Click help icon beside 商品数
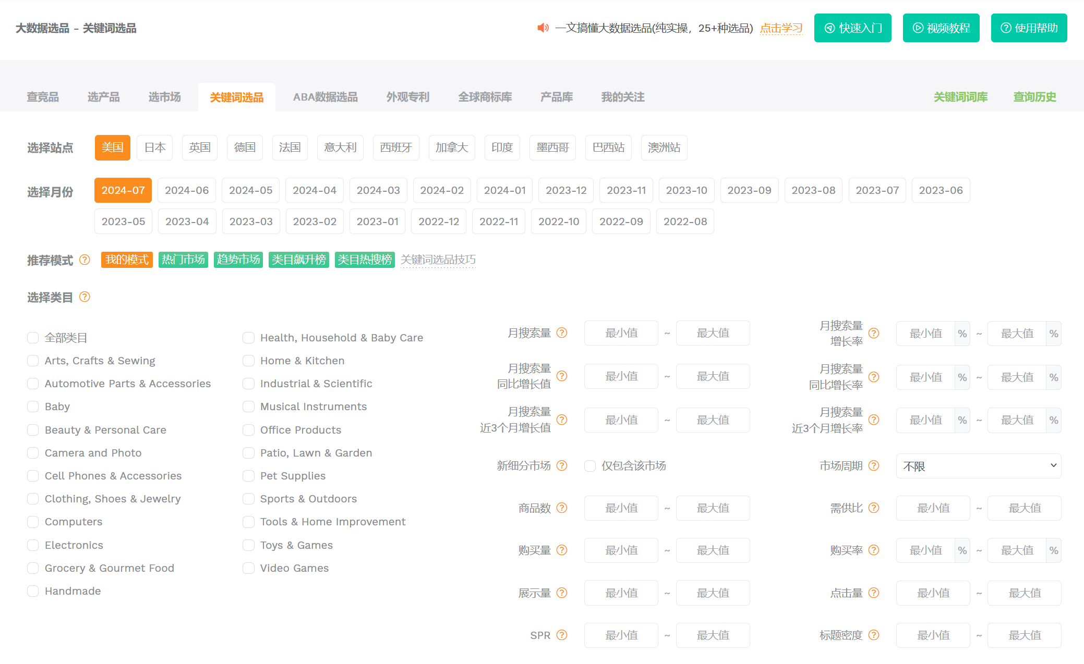Viewport: 1084px width, 664px height. pyautogui.click(x=562, y=508)
